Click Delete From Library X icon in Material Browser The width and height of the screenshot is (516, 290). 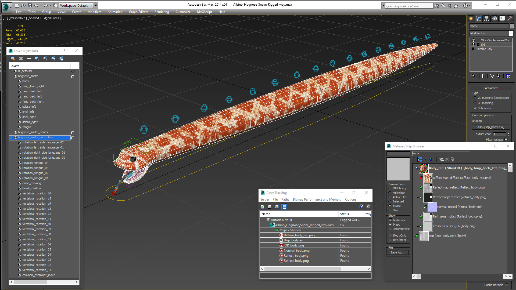click(x=447, y=160)
